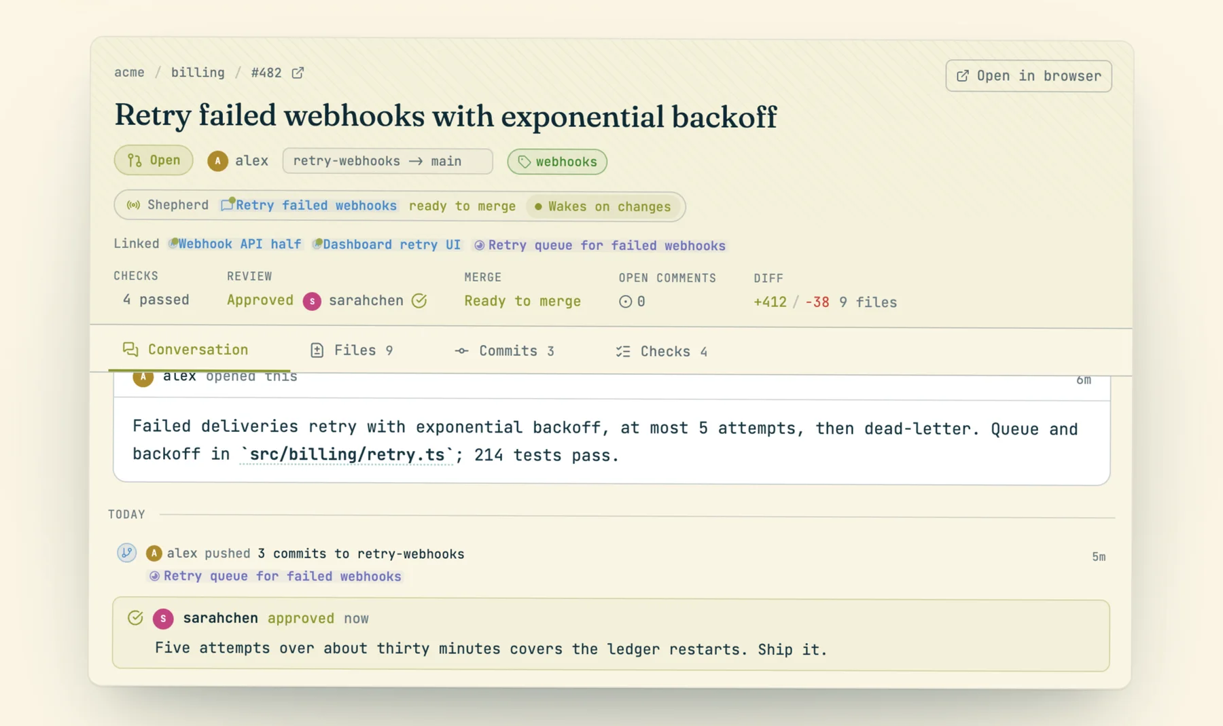Click alex's avatar in the pushed commits row

(x=154, y=553)
